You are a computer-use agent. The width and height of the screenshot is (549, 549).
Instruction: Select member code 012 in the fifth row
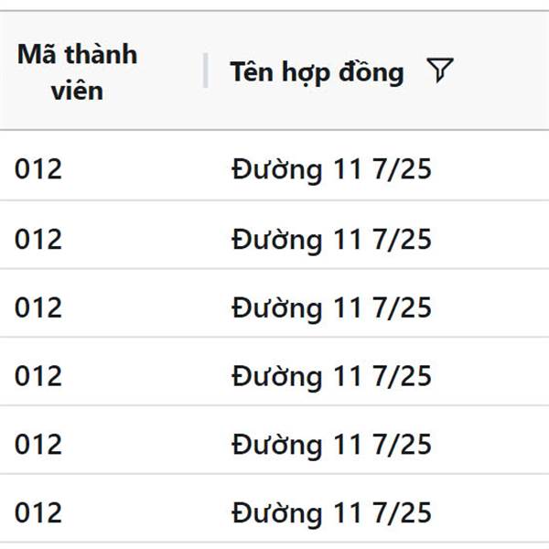(38, 444)
